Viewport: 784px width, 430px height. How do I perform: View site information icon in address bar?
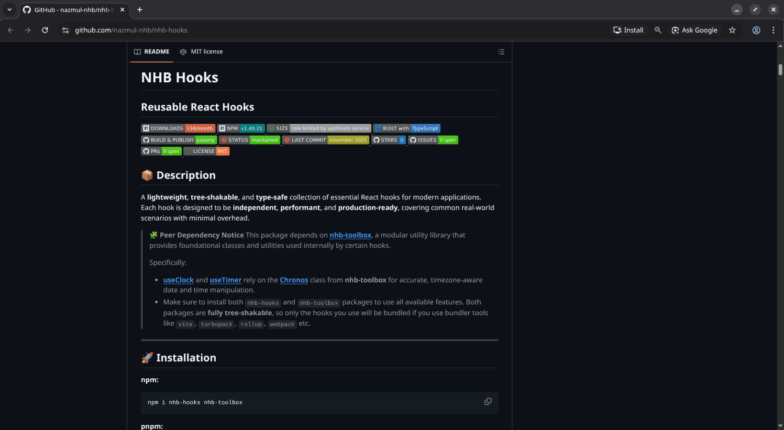[x=66, y=30]
